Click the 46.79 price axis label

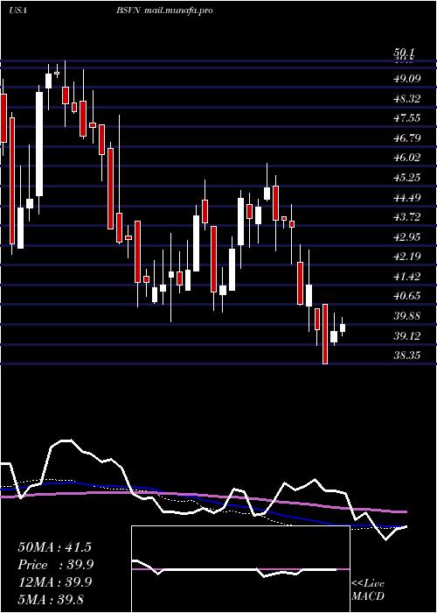408,138
